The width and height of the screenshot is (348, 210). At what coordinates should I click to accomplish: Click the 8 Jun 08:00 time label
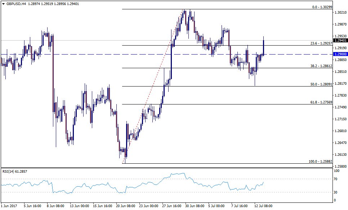point(55,206)
